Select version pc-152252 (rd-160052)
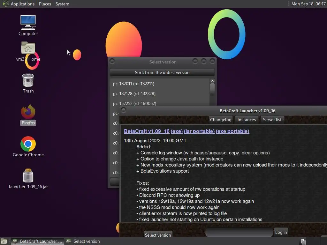327x245 pixels. [x=160, y=103]
